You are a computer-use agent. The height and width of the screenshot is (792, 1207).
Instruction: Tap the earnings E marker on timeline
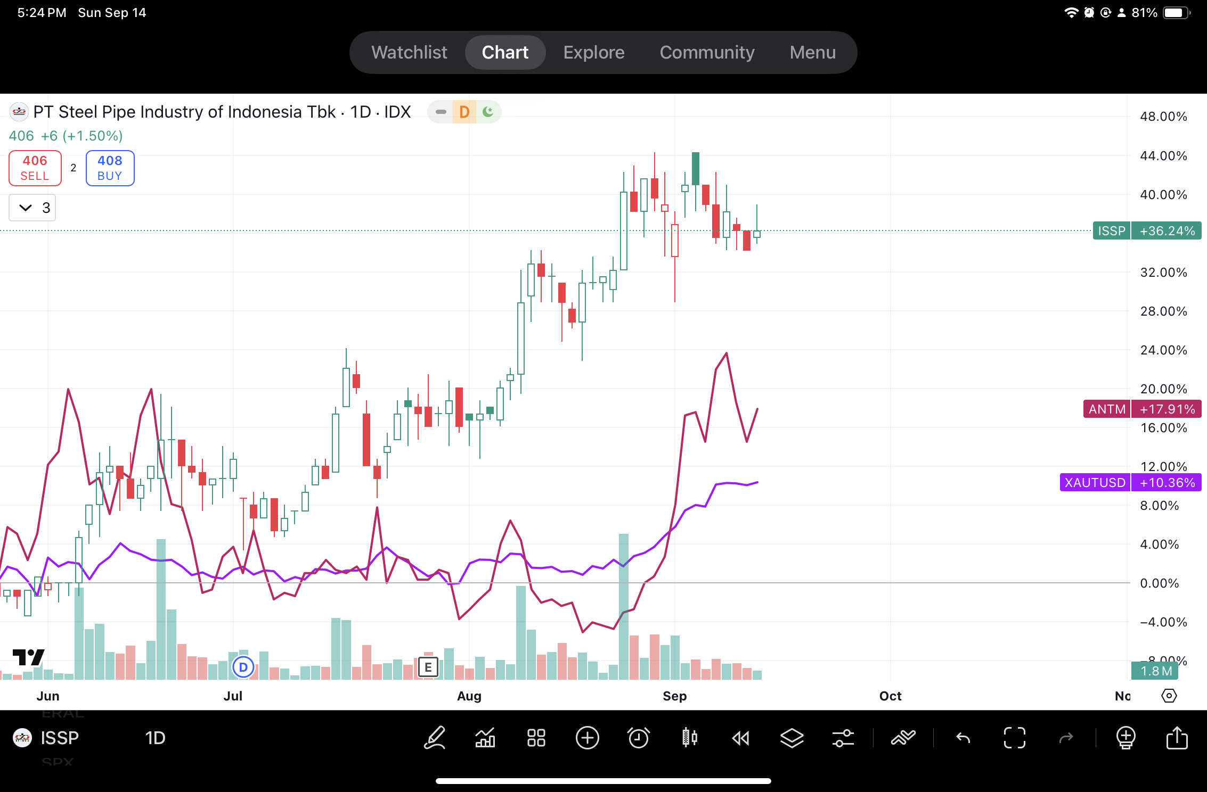(428, 667)
